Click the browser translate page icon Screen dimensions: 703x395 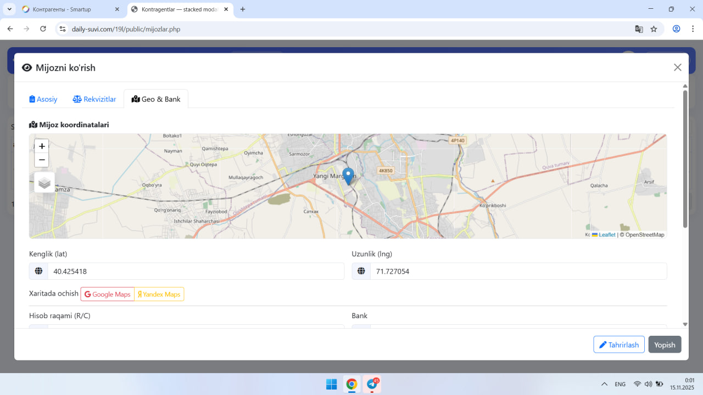click(x=639, y=29)
